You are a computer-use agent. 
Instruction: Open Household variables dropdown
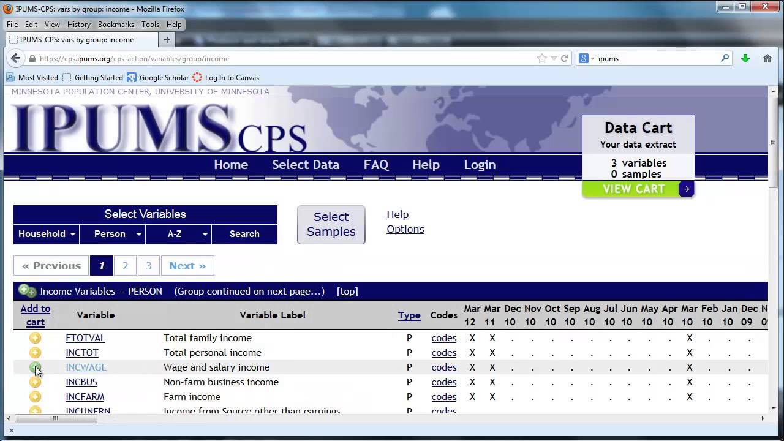coord(47,234)
